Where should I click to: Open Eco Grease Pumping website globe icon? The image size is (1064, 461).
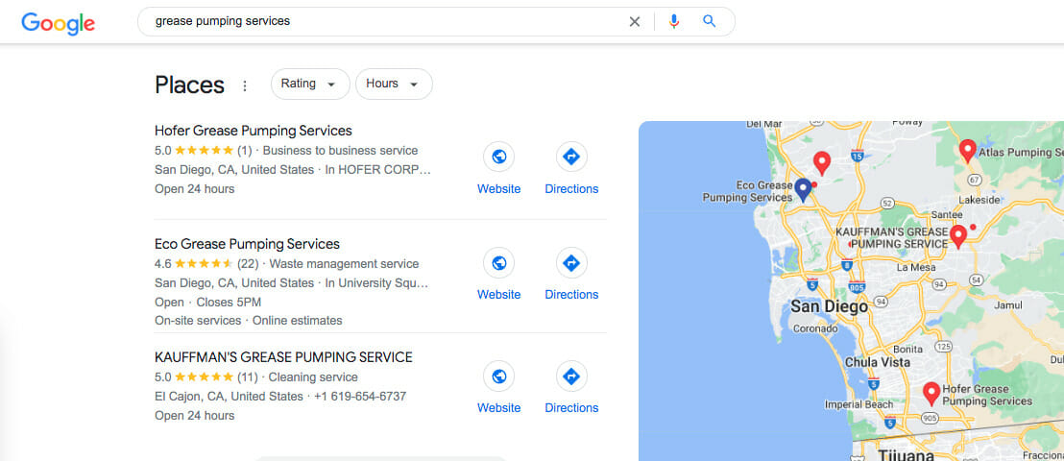click(498, 263)
